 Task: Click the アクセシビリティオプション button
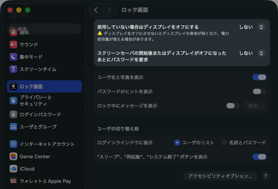tap(220, 176)
